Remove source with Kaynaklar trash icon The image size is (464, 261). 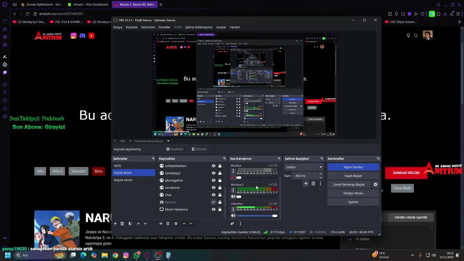[168, 224]
